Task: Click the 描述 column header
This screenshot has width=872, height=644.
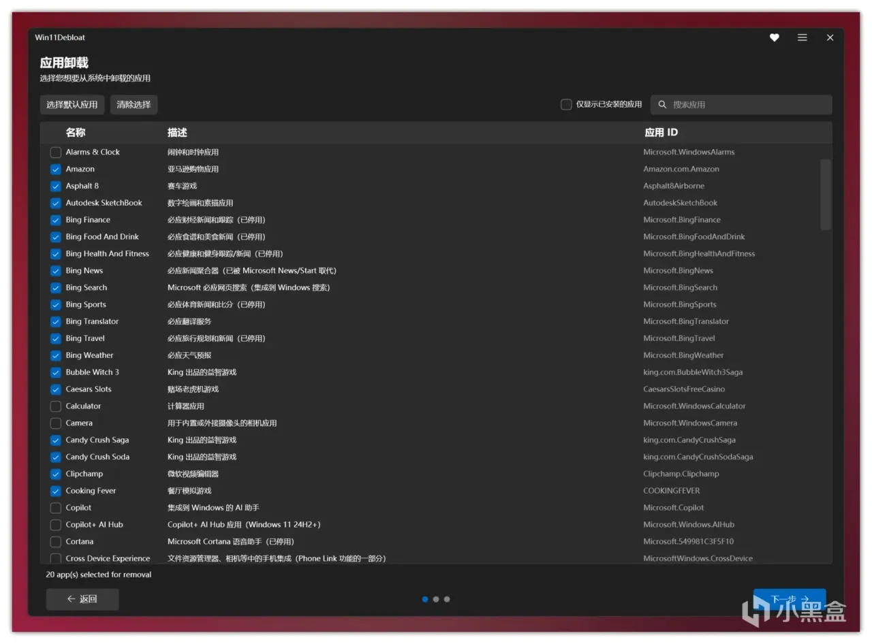Action: [x=177, y=132]
